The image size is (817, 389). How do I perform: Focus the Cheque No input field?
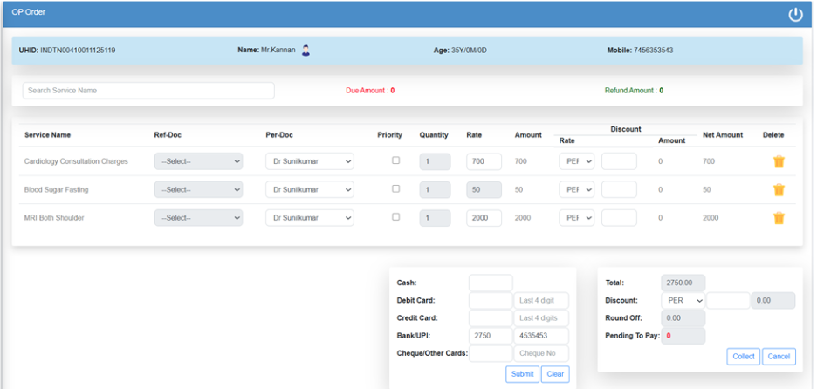(541, 353)
